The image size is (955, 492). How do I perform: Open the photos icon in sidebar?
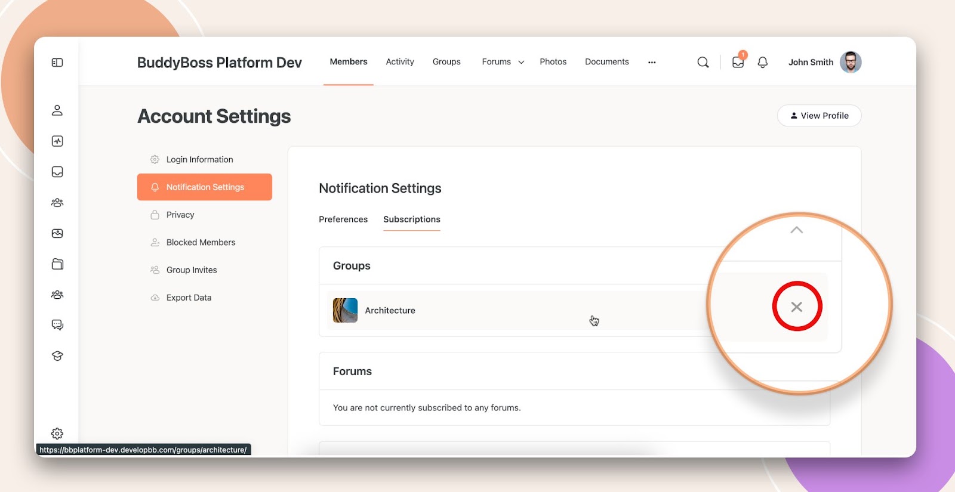click(57, 233)
